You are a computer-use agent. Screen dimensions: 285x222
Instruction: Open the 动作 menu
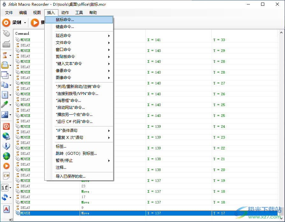point(65,12)
